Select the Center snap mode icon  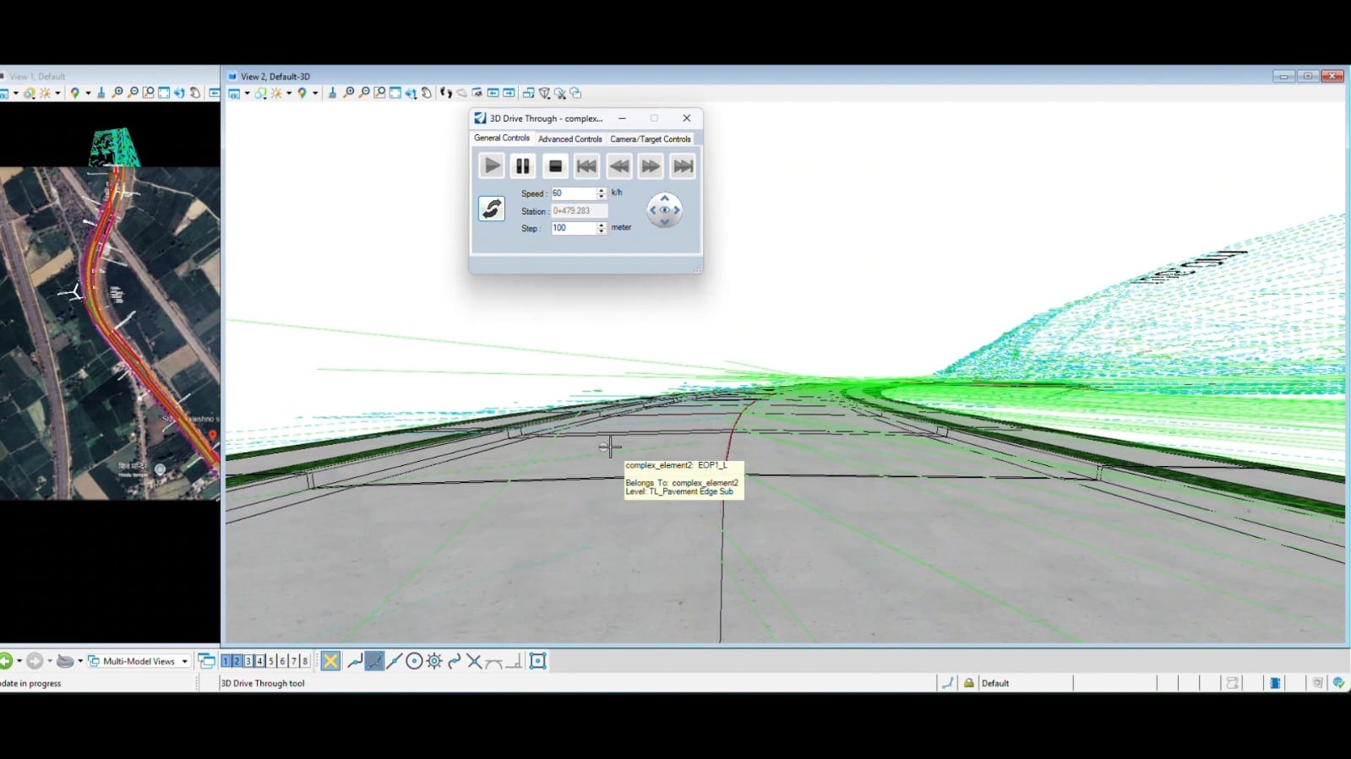pos(414,661)
